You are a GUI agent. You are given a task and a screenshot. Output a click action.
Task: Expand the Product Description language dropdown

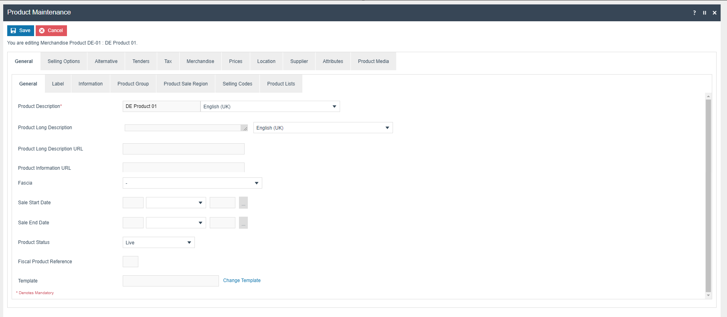[334, 106]
